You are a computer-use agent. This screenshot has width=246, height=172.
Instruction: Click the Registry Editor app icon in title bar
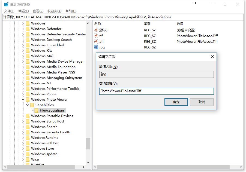click(x=6, y=4)
